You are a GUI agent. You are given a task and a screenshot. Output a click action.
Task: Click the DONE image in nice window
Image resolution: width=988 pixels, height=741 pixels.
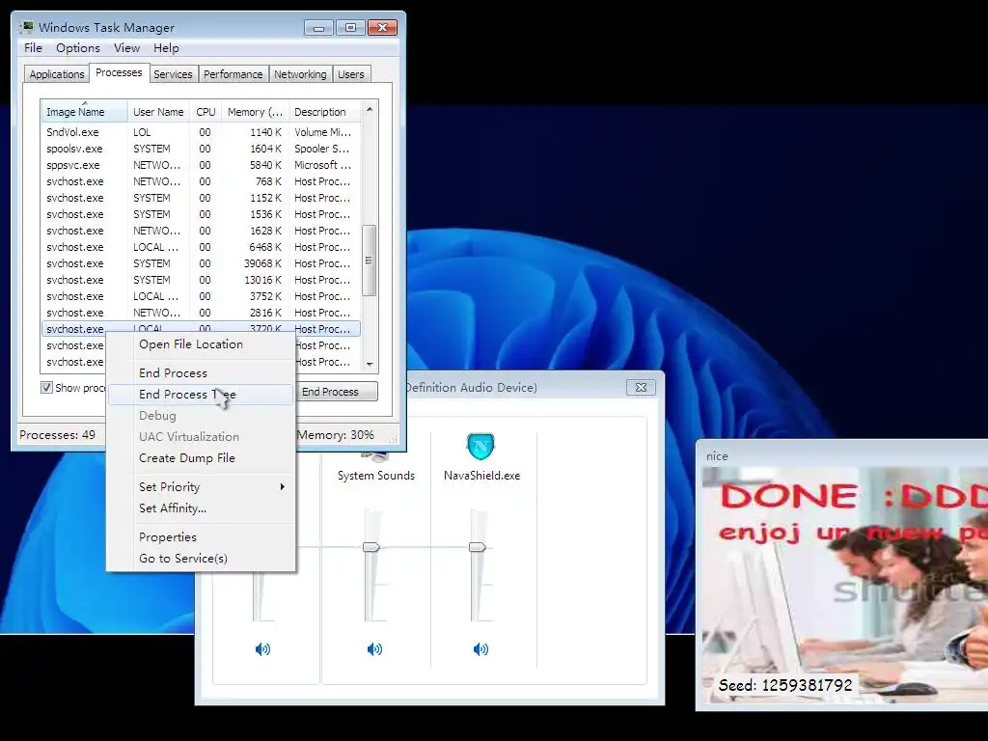(x=845, y=586)
